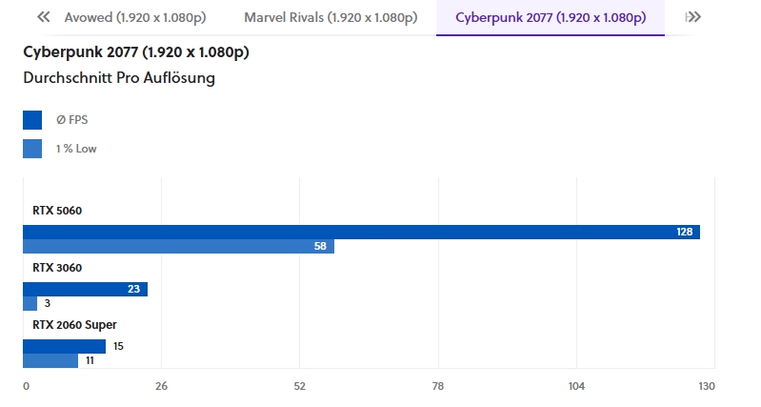Click the Ø FPS legend label
This screenshot has height=407, width=761.
click(72, 120)
